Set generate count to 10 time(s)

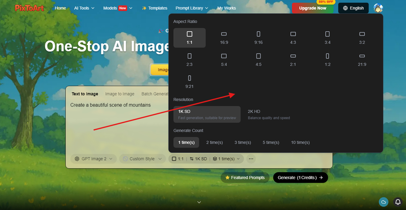point(300,143)
